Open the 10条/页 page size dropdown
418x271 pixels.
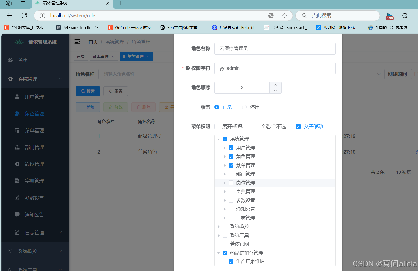[404, 172]
